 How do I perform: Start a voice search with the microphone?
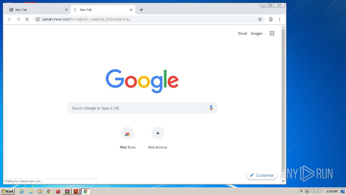point(211,108)
